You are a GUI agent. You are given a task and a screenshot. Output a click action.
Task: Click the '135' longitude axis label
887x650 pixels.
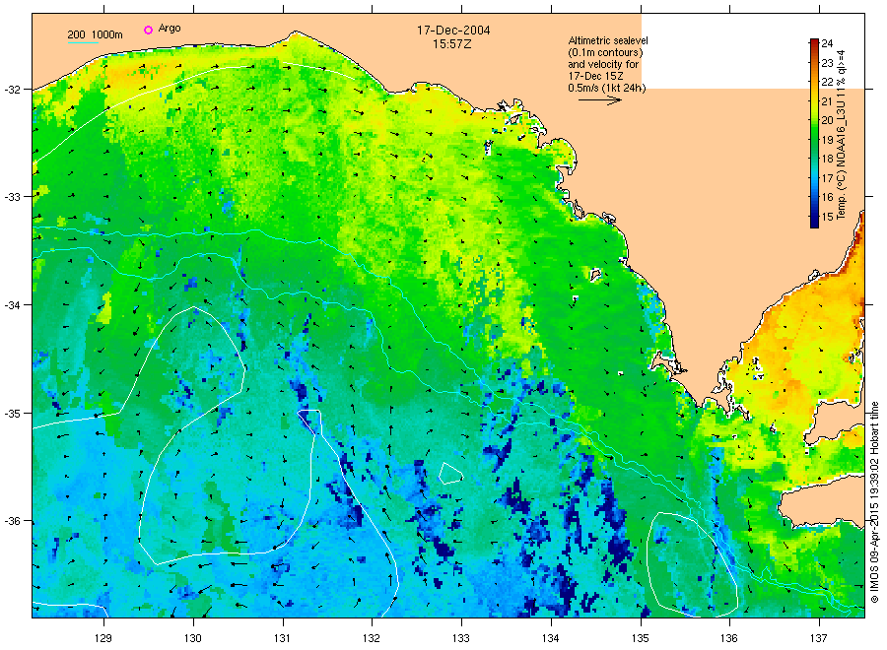641,638
